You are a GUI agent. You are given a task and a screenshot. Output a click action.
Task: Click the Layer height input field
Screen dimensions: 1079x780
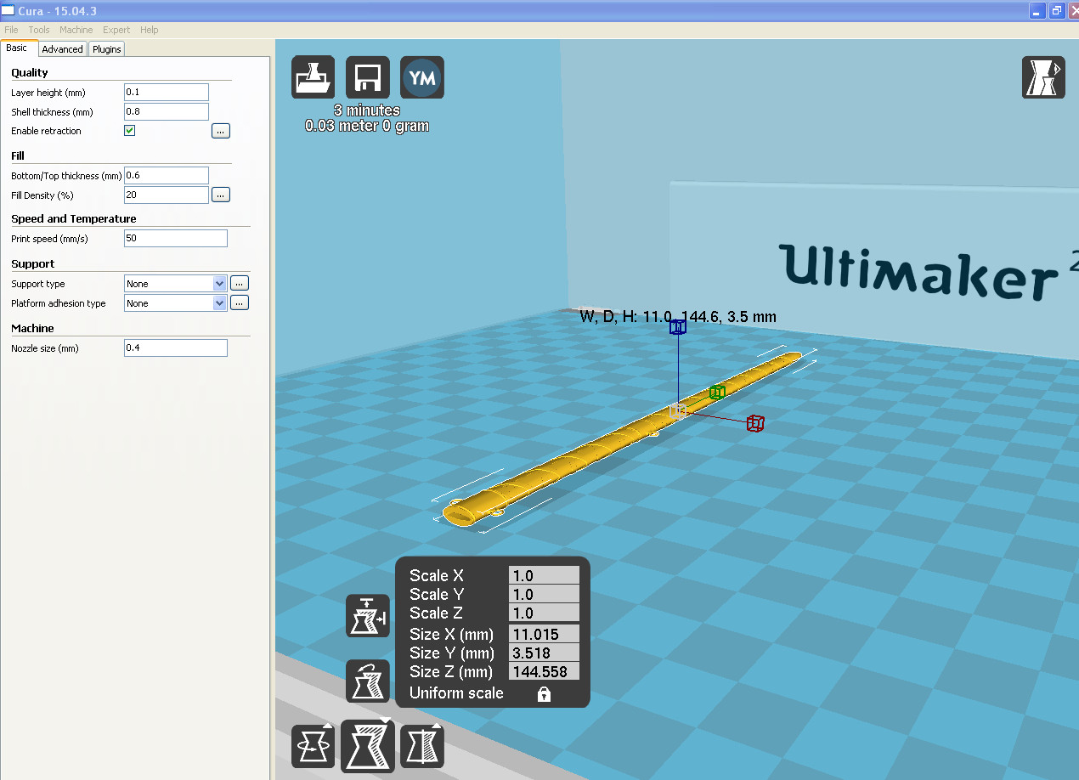(167, 92)
